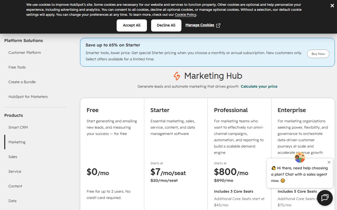This screenshot has width=337, height=210.
Task: Open the Cookie Policy link
Action: point(186,15)
